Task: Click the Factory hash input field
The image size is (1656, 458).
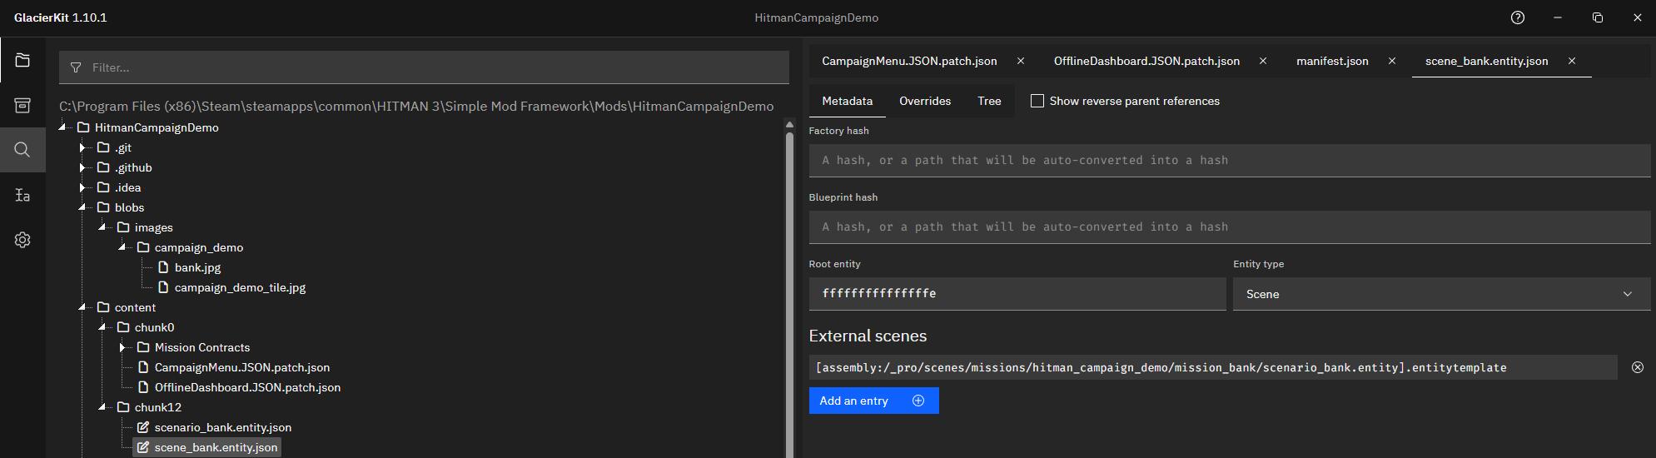Action: [1229, 160]
